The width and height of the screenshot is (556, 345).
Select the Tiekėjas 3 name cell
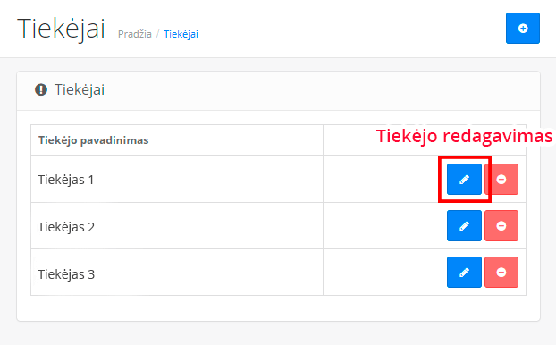177,273
